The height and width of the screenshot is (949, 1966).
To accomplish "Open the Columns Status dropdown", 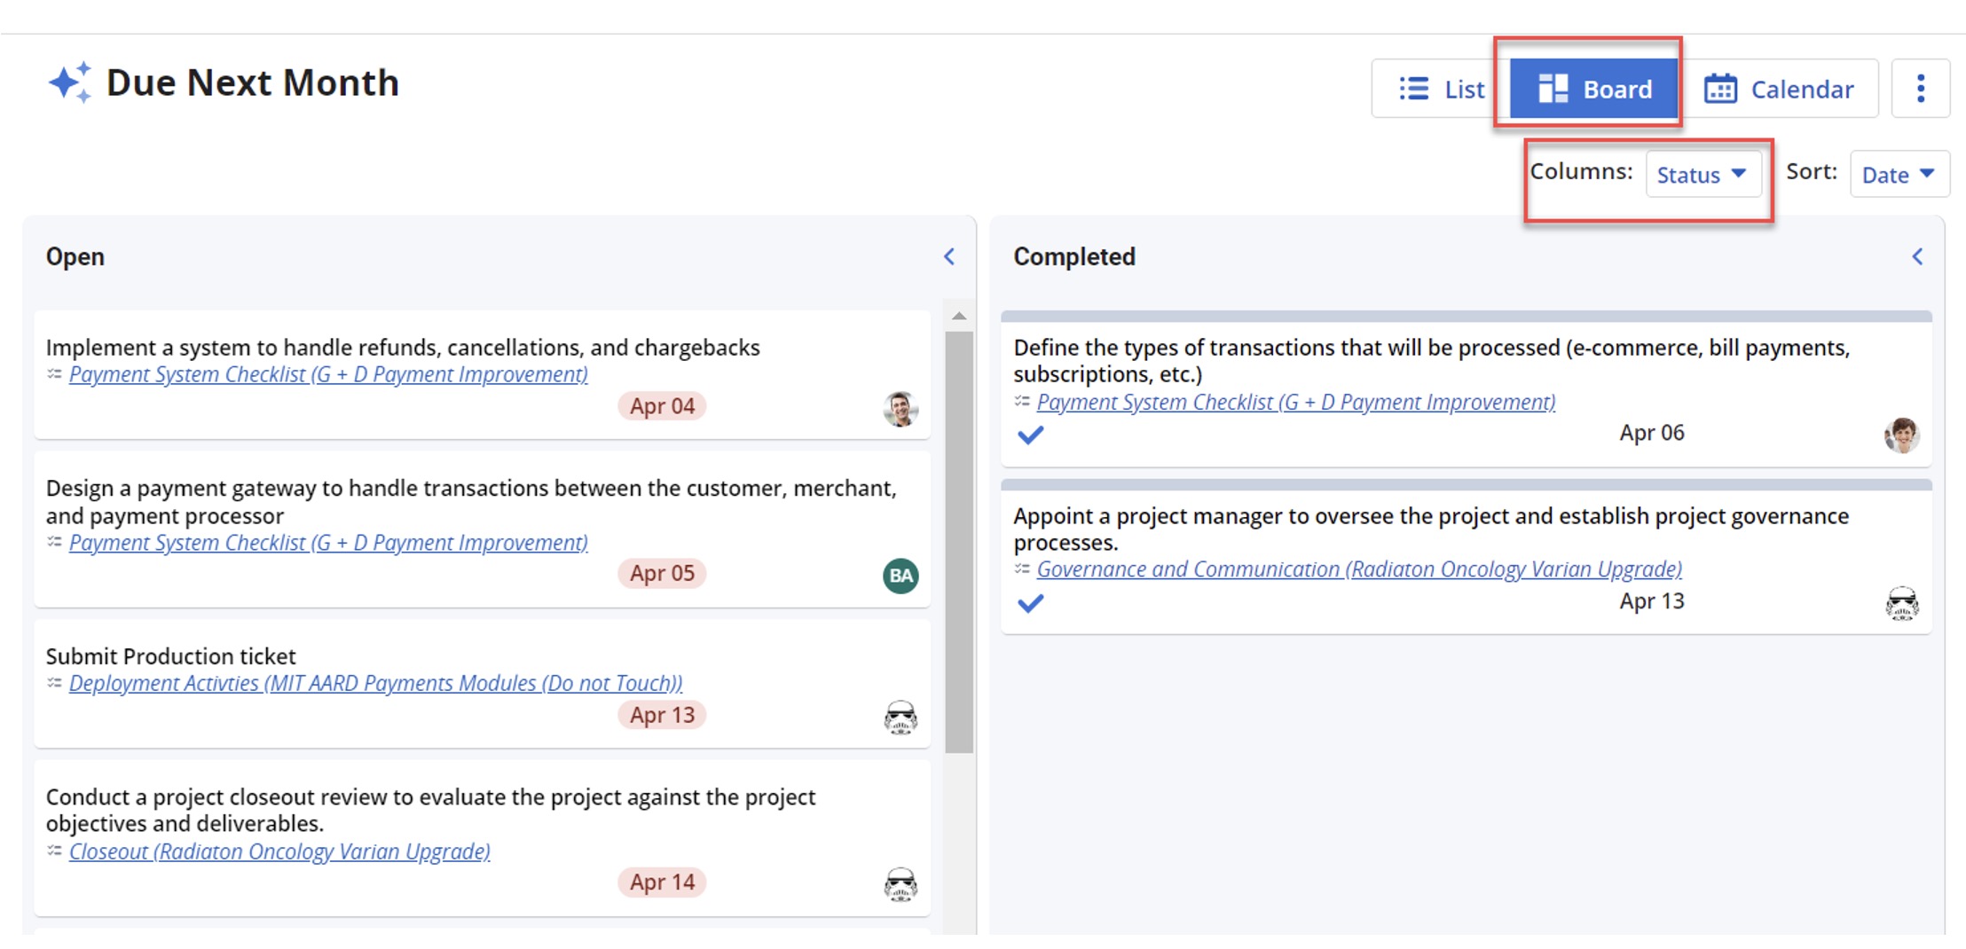I will (1702, 175).
